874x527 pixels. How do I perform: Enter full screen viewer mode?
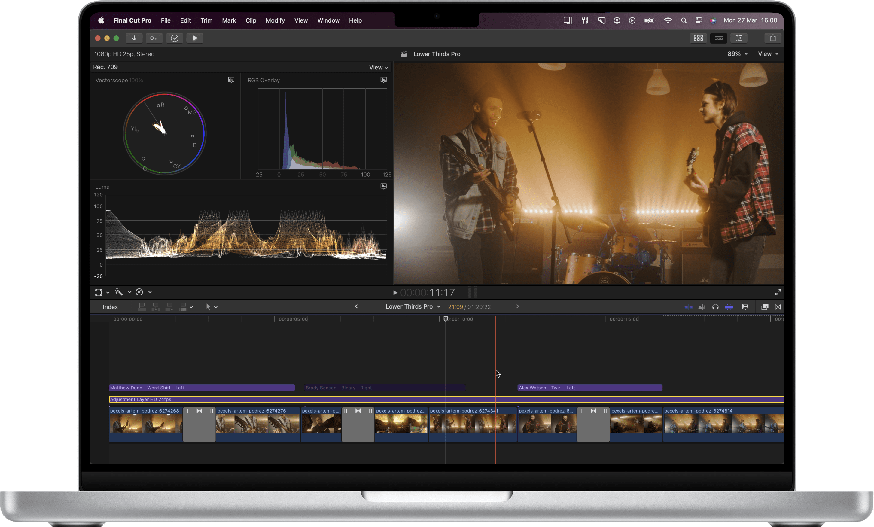(778, 292)
